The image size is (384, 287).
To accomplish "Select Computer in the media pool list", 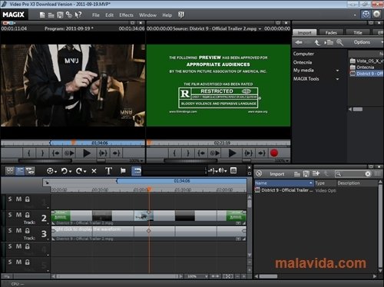I will pyautogui.click(x=303, y=54).
